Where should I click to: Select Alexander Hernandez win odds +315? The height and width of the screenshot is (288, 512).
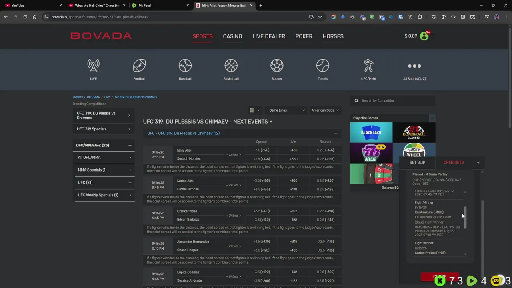click(x=294, y=242)
